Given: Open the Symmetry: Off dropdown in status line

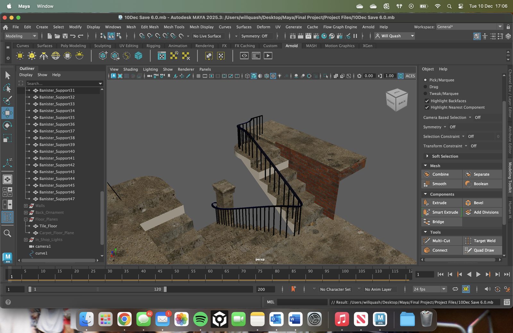Looking at the screenshot, I should pos(256,36).
